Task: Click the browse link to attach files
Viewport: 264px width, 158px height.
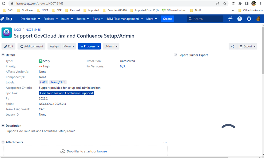Action: tap(102, 151)
